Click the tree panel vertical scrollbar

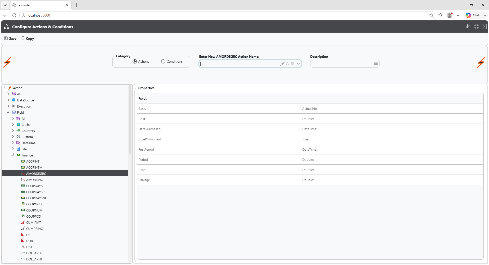[x=130, y=120]
